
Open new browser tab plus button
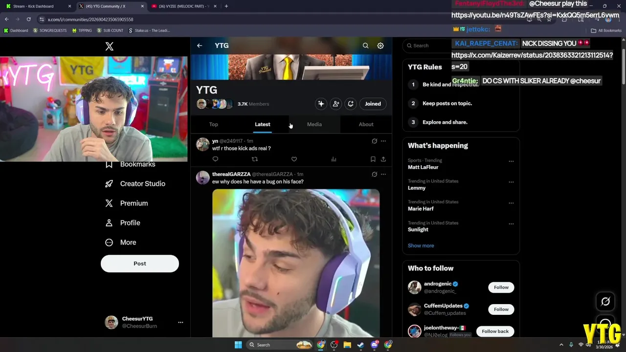point(226,6)
